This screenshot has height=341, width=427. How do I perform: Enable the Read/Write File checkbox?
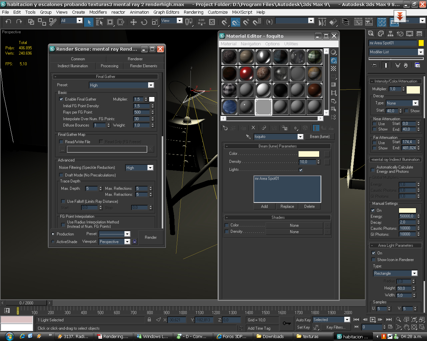point(61,142)
